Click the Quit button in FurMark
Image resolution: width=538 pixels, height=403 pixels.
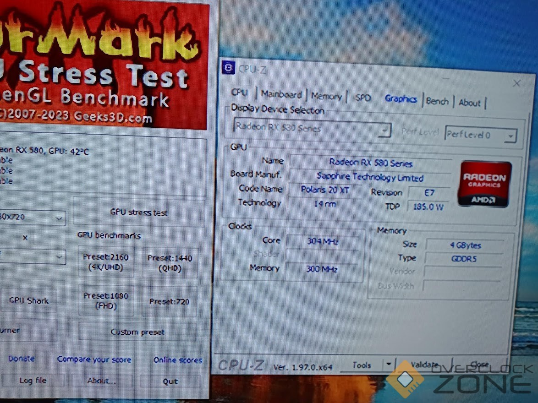pos(170,381)
